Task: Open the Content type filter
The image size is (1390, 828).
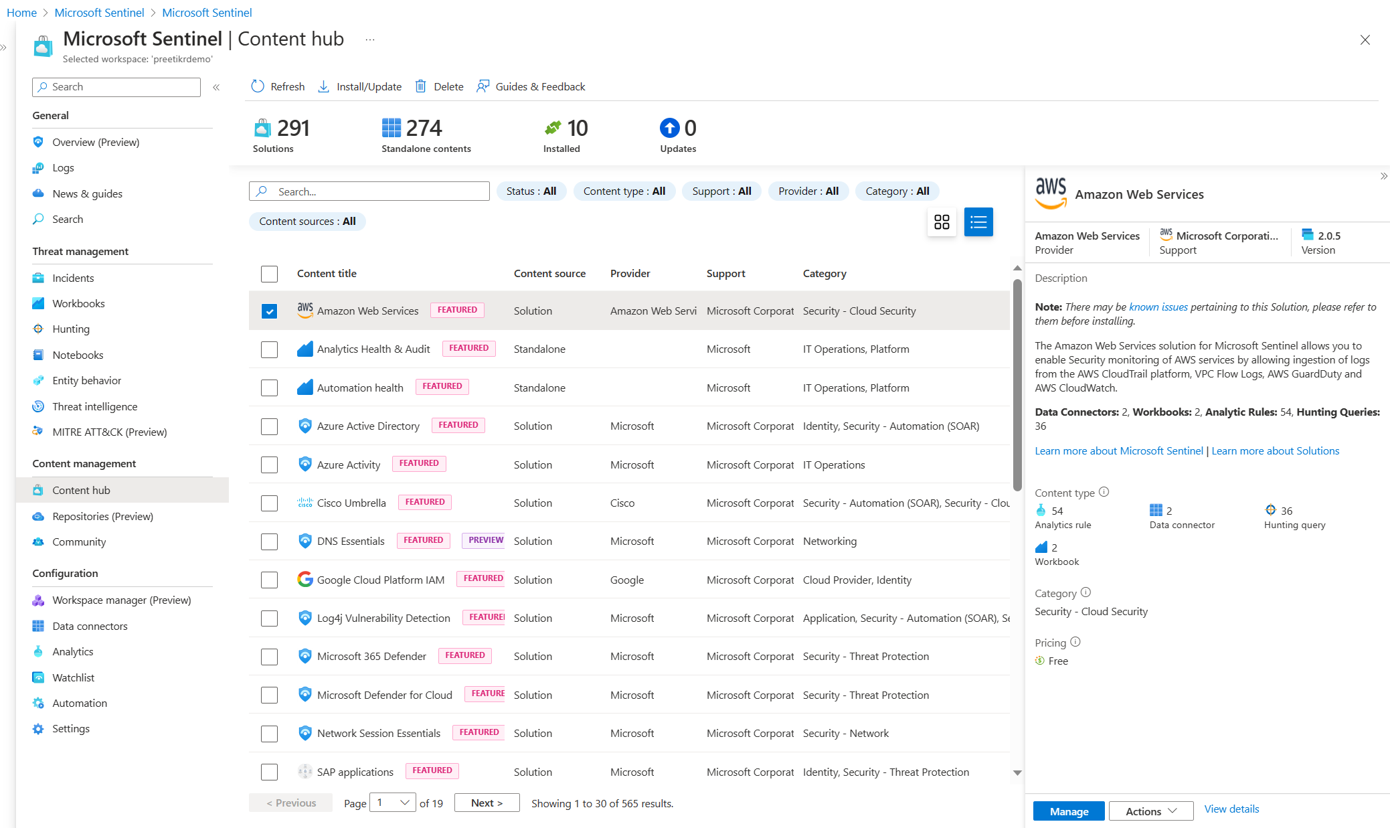Action: pyautogui.click(x=624, y=191)
